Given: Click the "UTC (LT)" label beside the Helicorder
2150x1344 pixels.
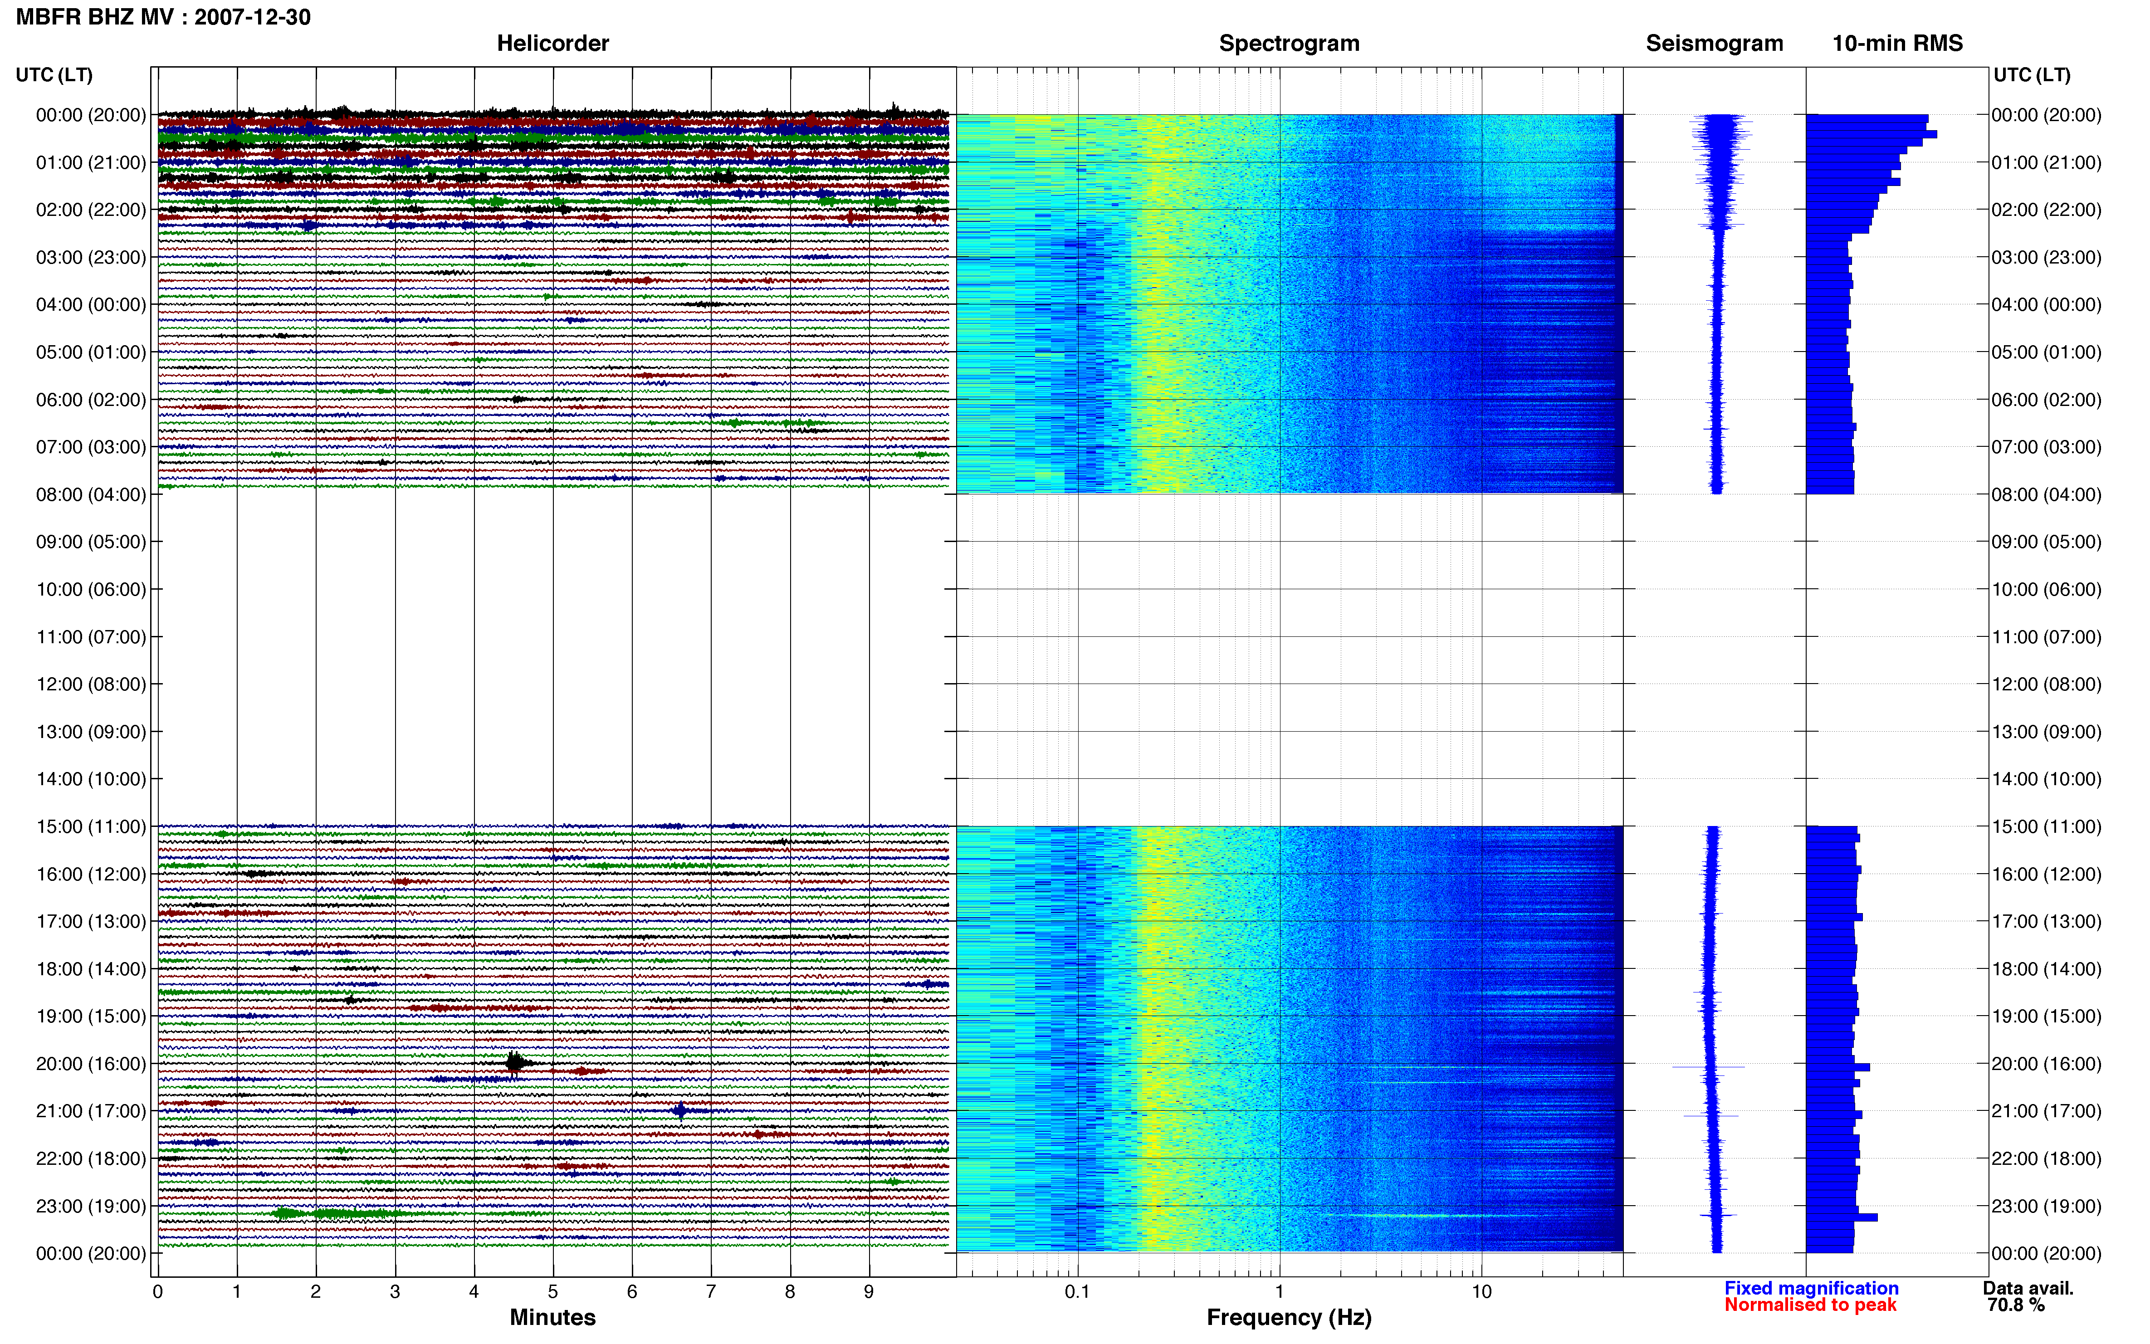Looking at the screenshot, I should point(54,75).
